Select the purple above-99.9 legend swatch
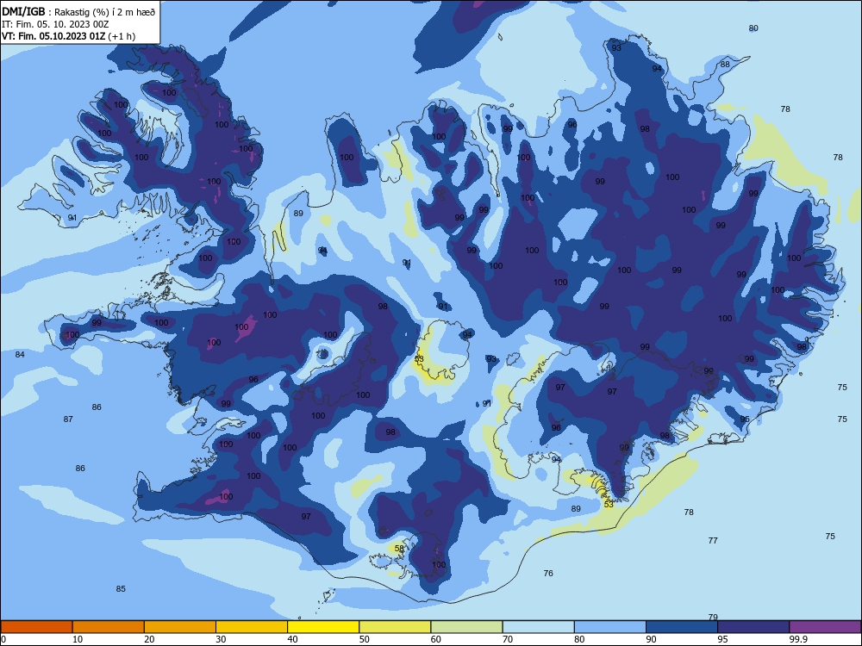 pos(825,627)
